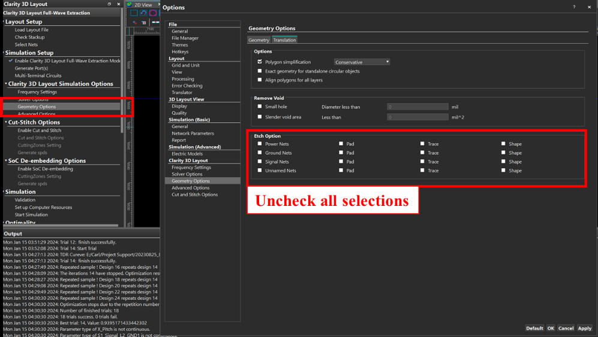Image resolution: width=598 pixels, height=337 pixels.
Task: Toggle the Signal Nets checkbox
Action: [x=260, y=162]
